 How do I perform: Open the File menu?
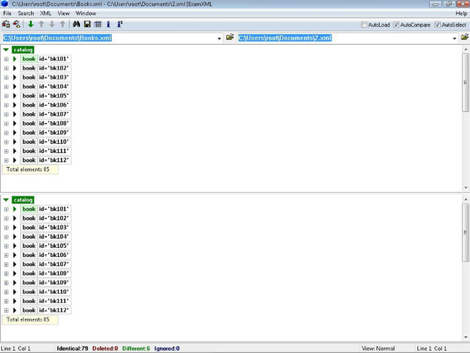7,13
